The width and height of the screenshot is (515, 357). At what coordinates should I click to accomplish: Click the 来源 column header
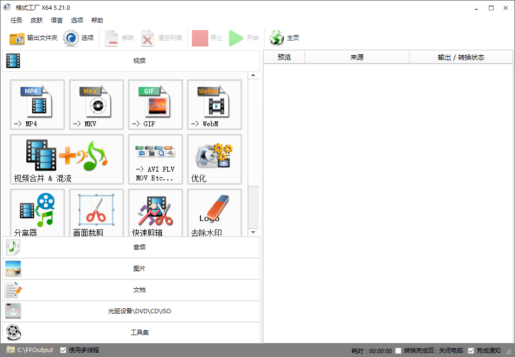357,57
